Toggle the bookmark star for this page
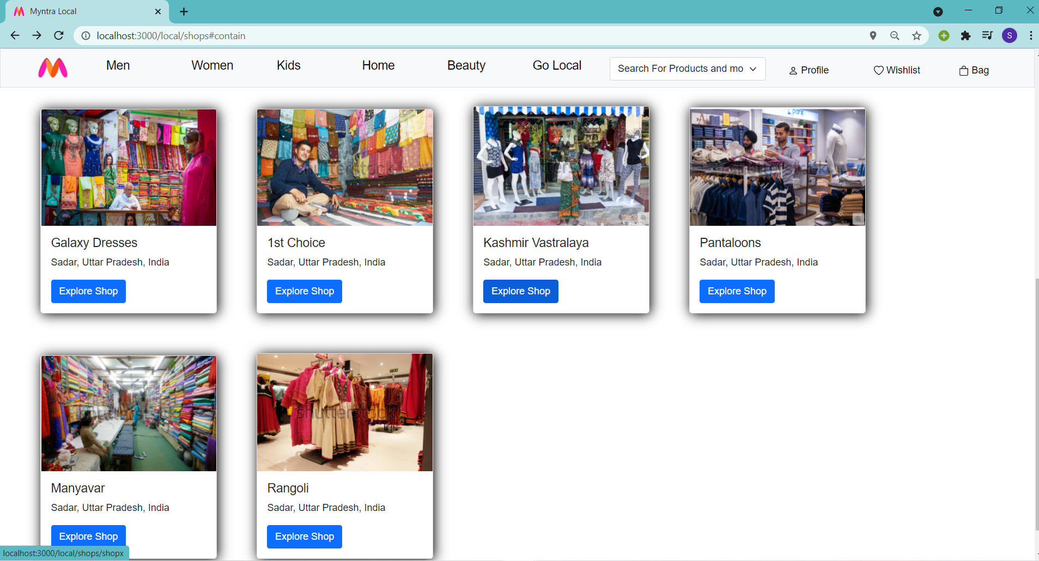This screenshot has height=561, width=1039. 916,35
